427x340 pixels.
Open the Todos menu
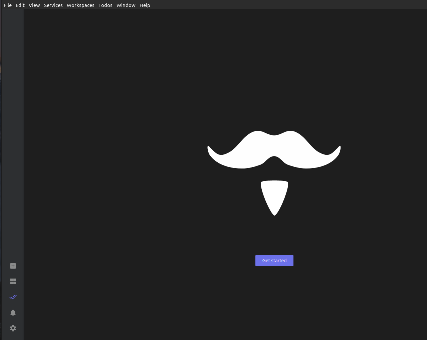click(105, 5)
